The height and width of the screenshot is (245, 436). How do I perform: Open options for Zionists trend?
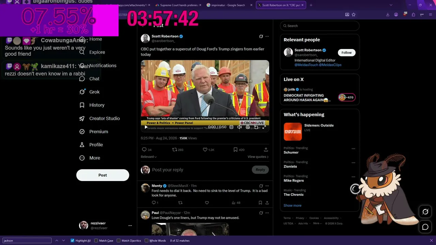(353, 163)
